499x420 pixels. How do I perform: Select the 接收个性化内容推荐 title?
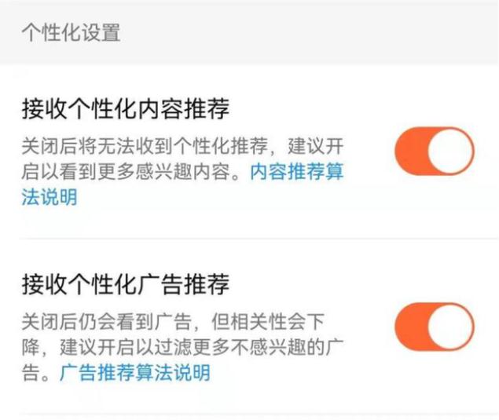click(126, 109)
